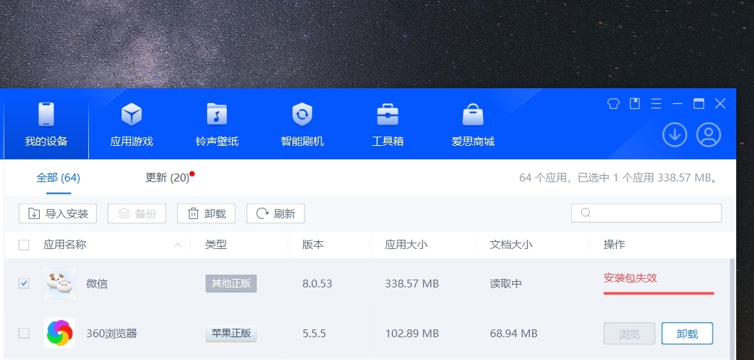
Task: Click the 读取中 status cell
Action: coord(506,284)
